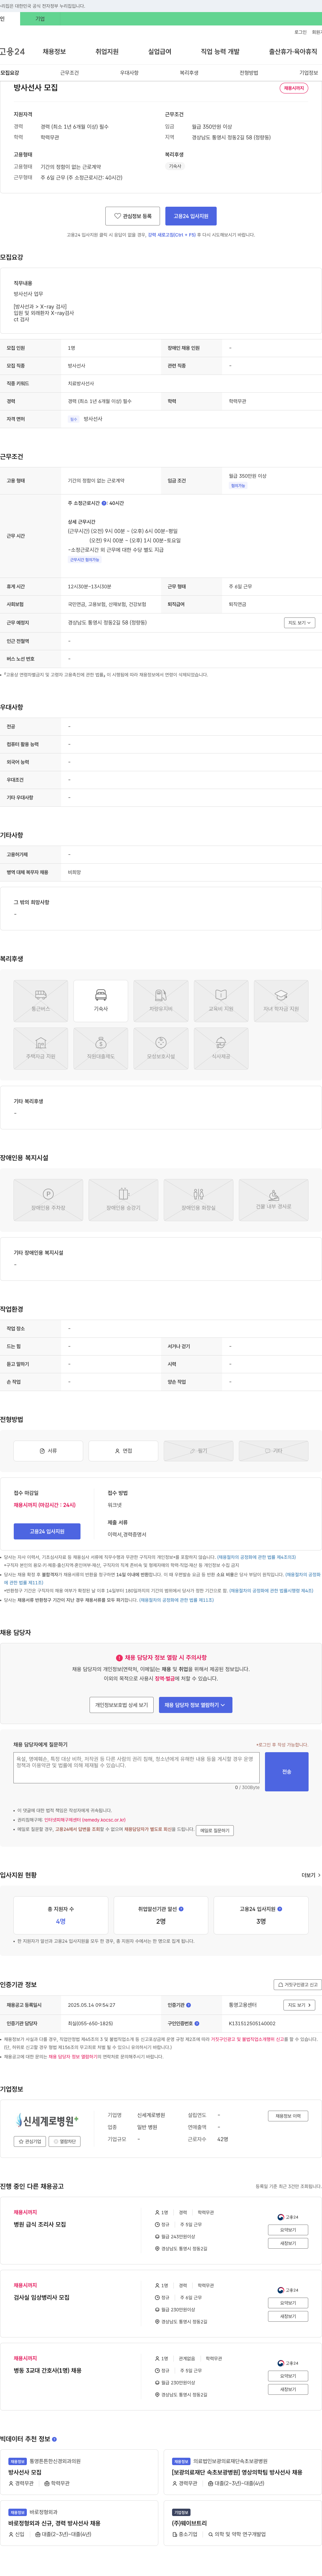Click the 주택자금 지원 welfare icon
322x2576 pixels.
point(41,1049)
